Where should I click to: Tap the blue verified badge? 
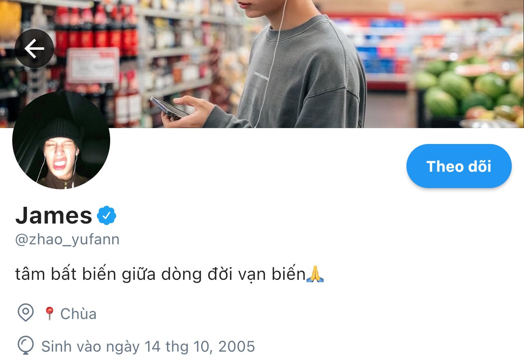[107, 216]
